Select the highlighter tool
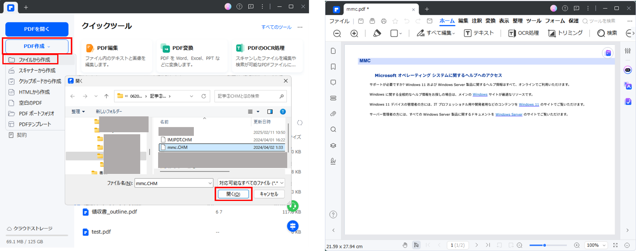This screenshot has width=636, height=251. pos(377,33)
